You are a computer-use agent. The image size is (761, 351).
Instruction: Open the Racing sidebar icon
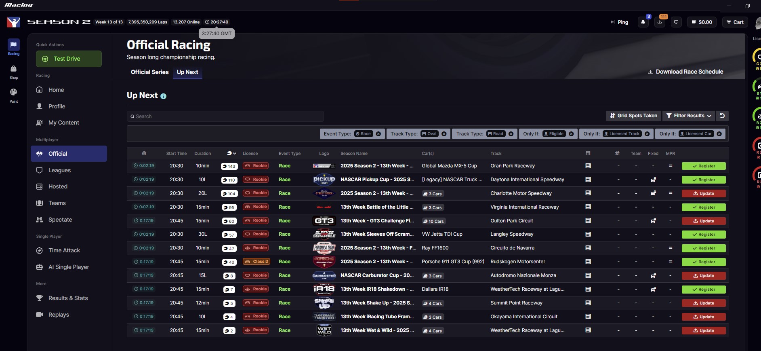tap(13, 47)
